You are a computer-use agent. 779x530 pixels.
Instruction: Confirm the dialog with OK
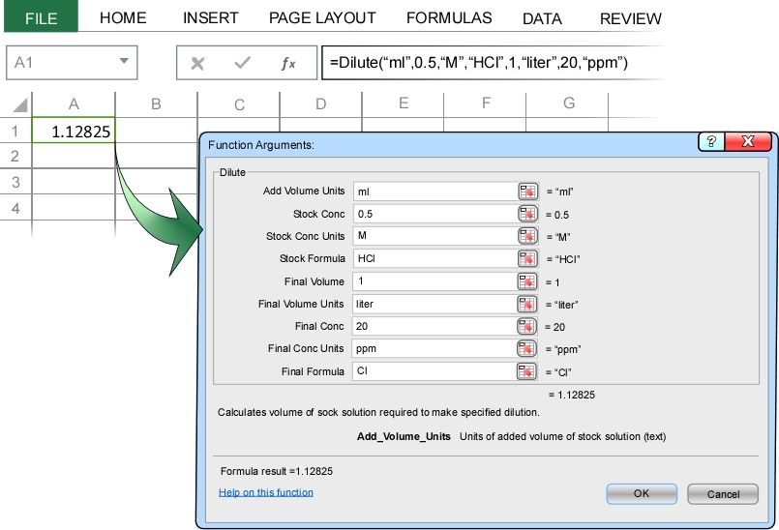[x=642, y=494]
